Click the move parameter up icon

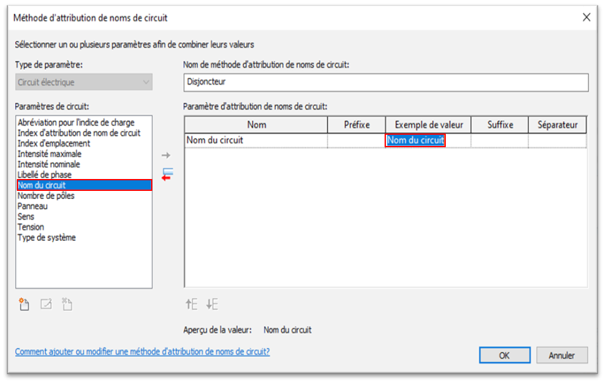coord(191,304)
